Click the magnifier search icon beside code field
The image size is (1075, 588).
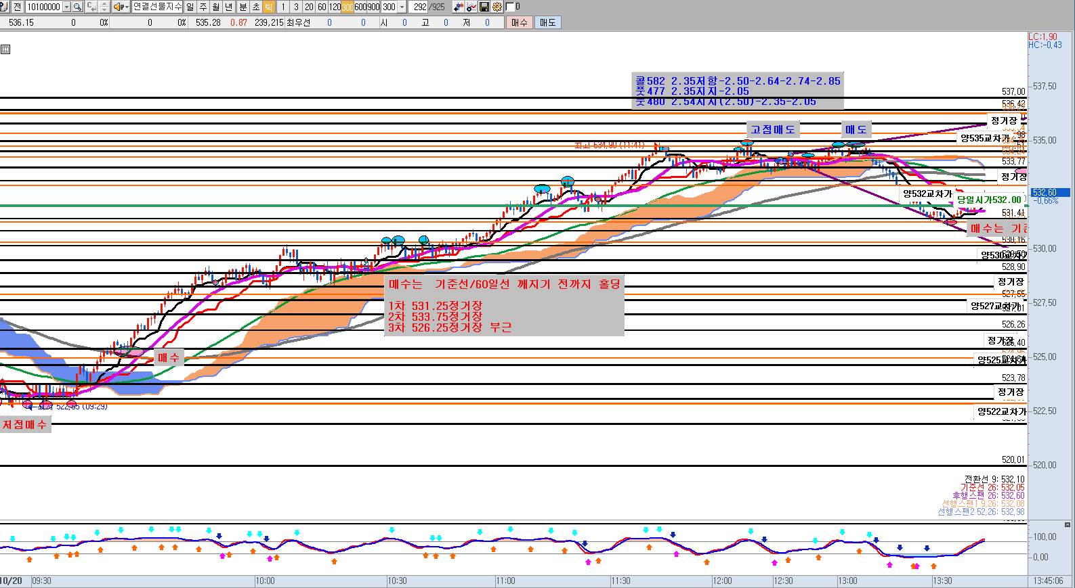click(77, 7)
